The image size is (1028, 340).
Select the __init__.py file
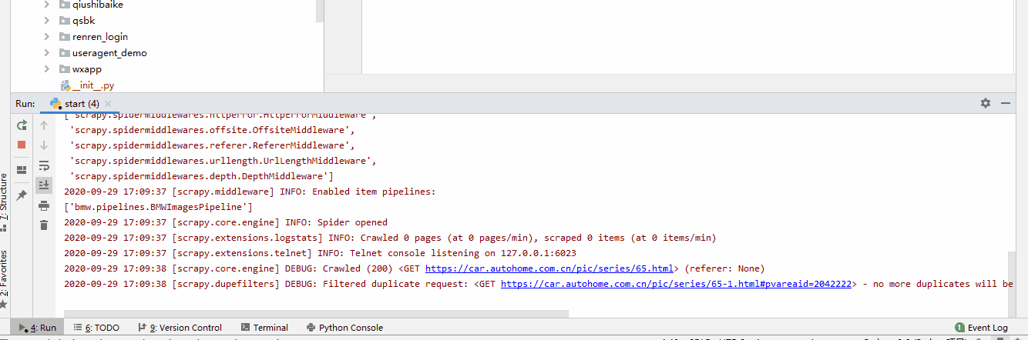[93, 85]
